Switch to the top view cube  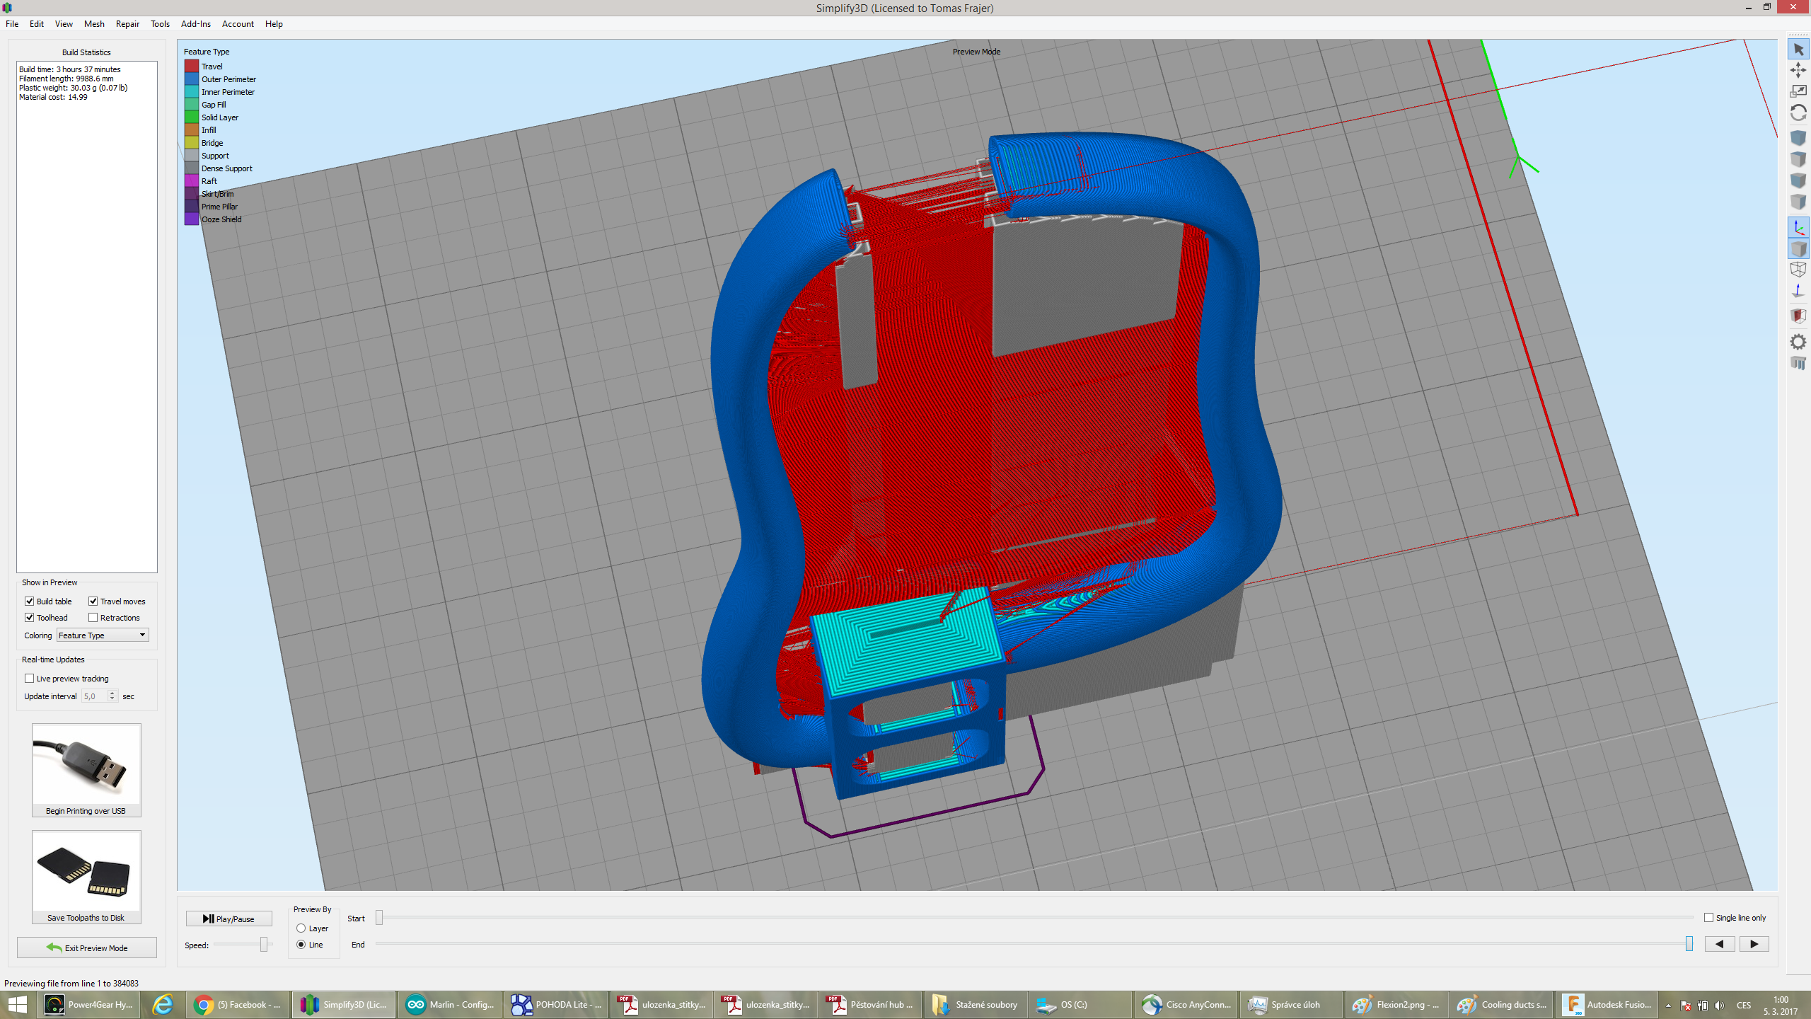click(1798, 138)
